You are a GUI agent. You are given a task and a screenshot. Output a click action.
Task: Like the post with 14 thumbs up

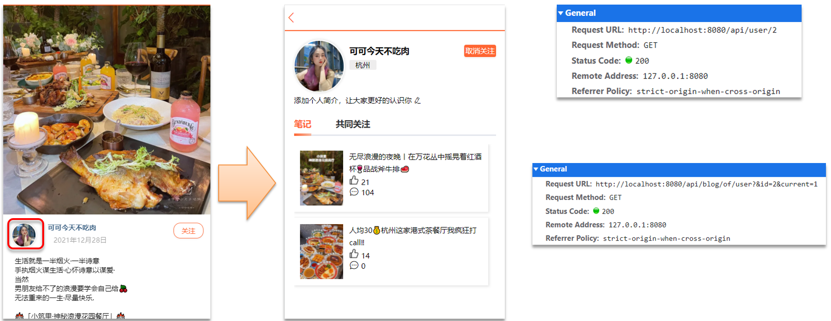coord(354,254)
